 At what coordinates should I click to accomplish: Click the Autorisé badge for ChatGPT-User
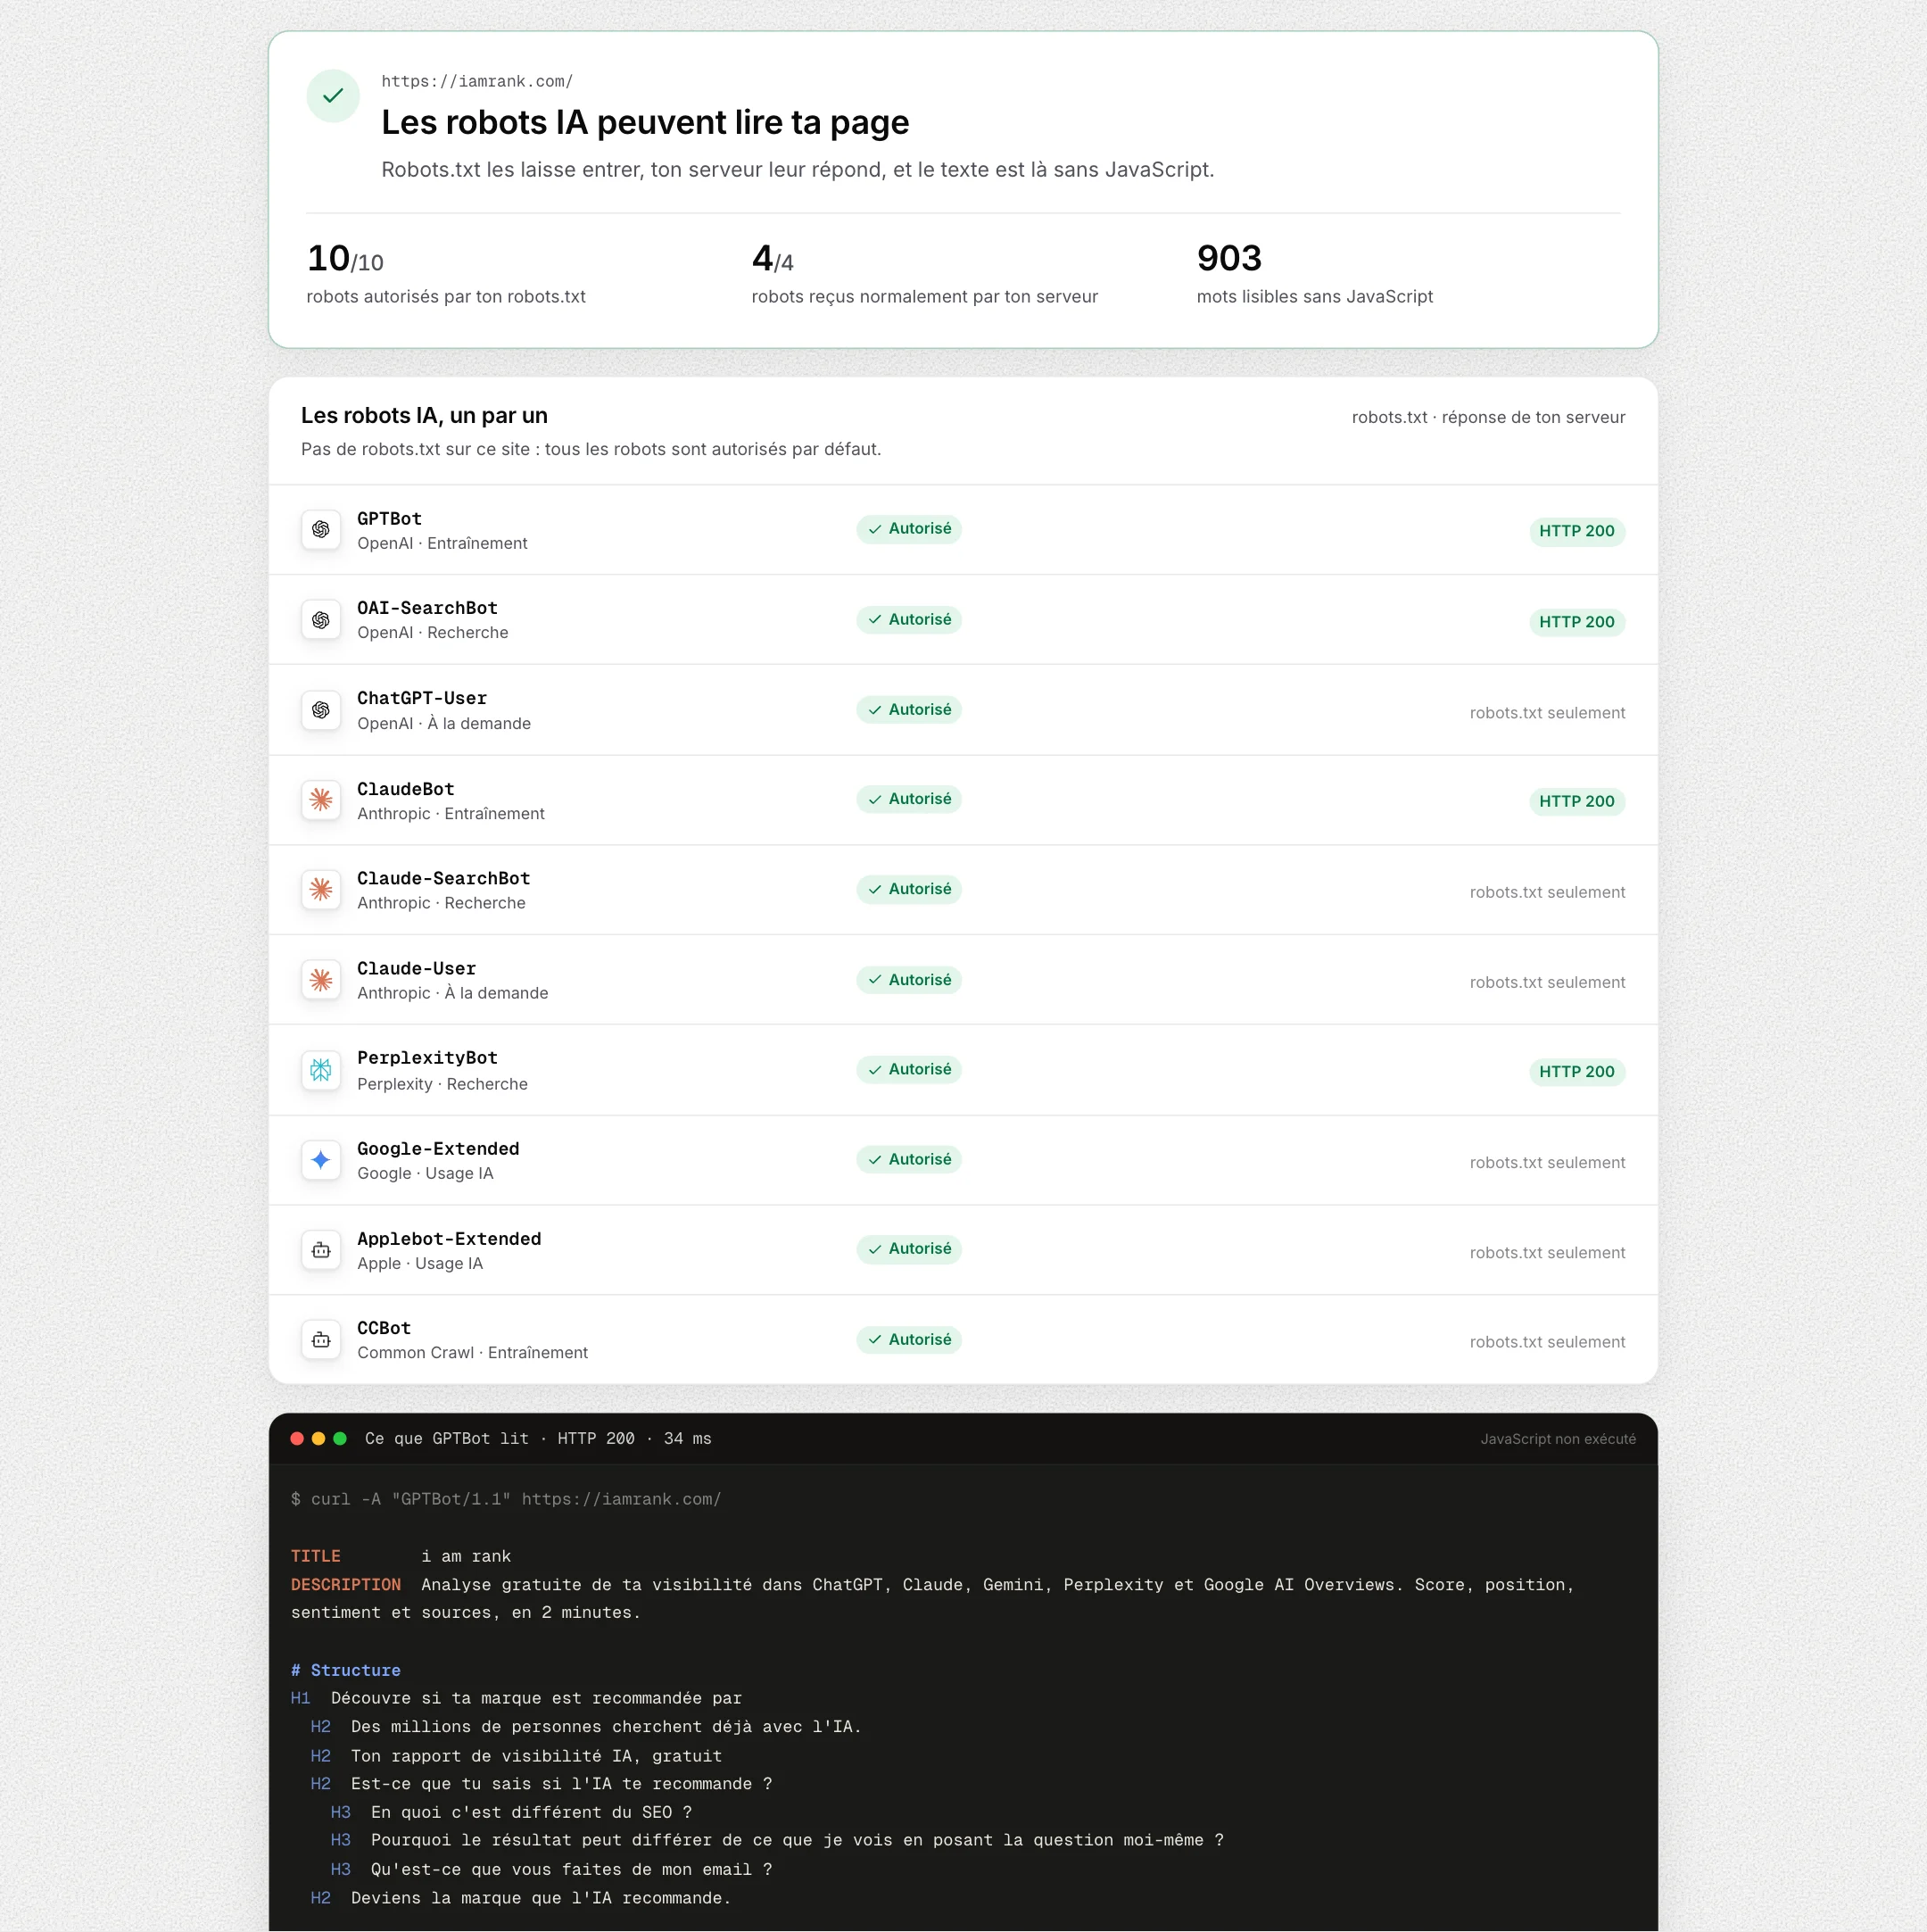pyautogui.click(x=908, y=709)
